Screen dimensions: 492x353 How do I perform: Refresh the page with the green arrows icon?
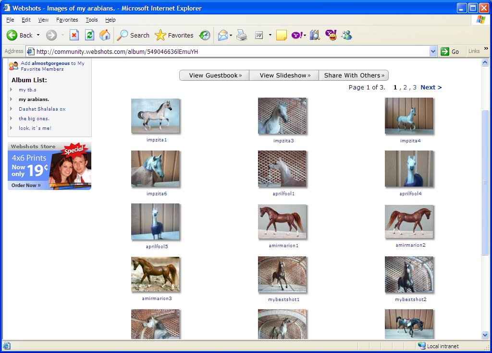90,35
